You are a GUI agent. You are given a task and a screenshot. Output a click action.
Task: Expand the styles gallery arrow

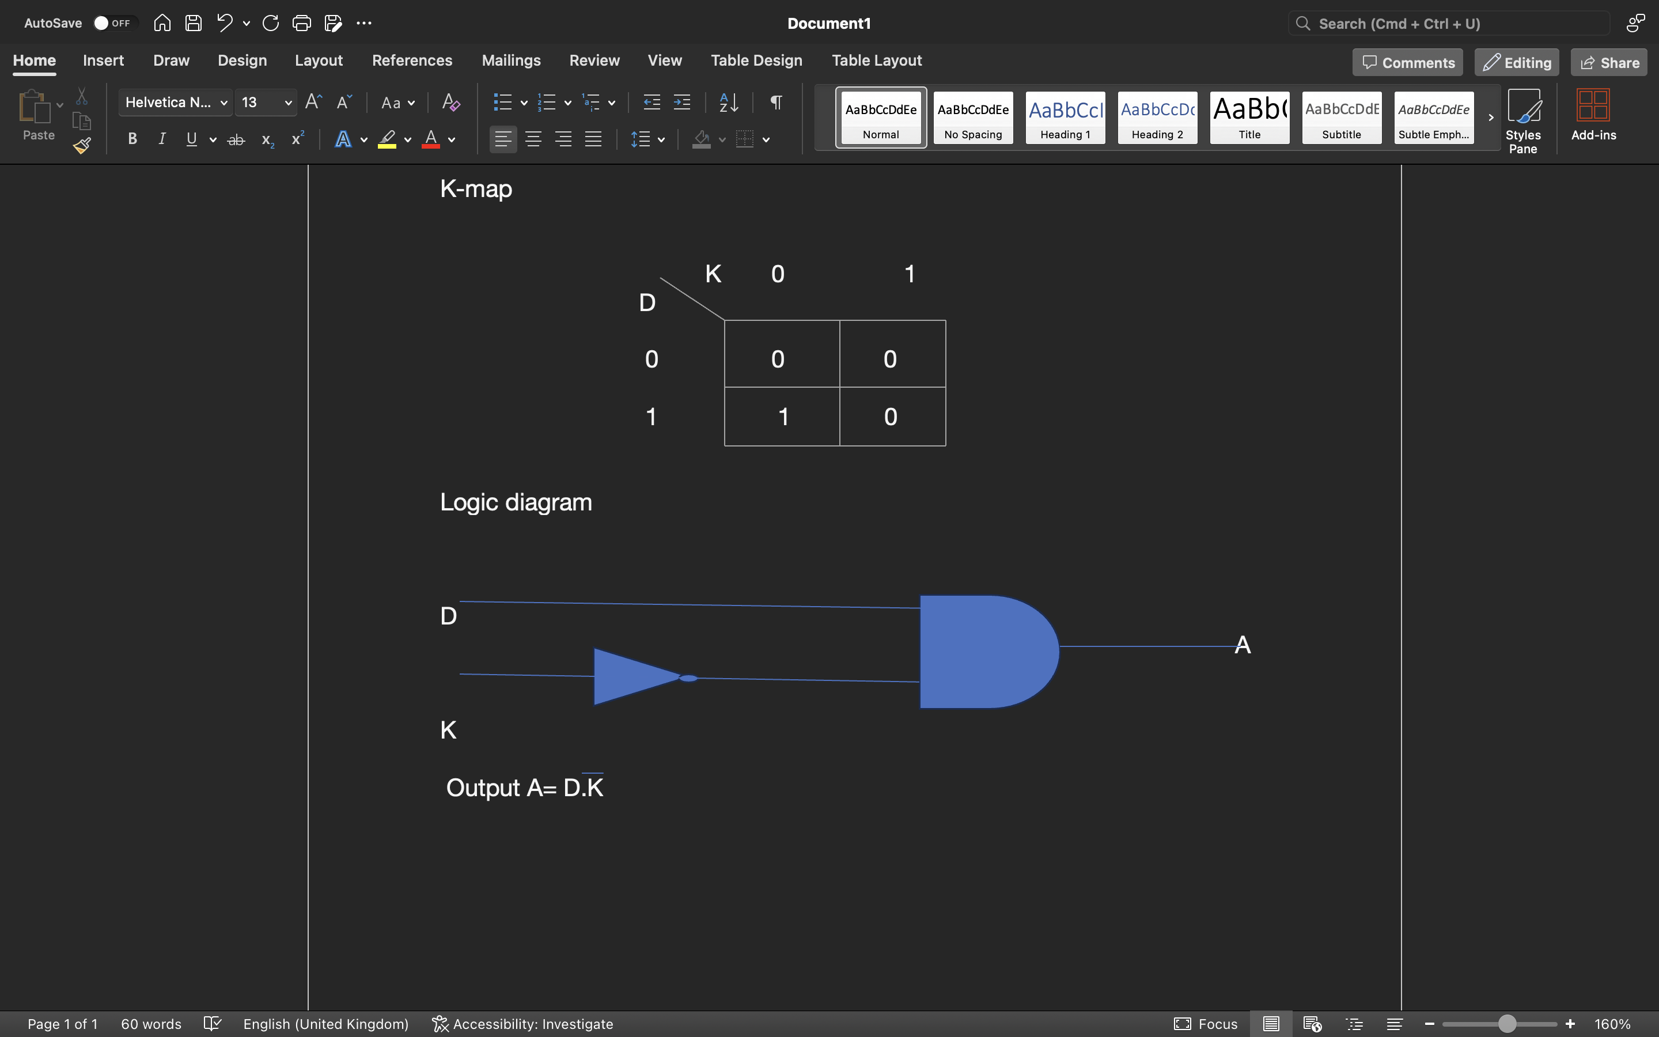click(x=1490, y=118)
